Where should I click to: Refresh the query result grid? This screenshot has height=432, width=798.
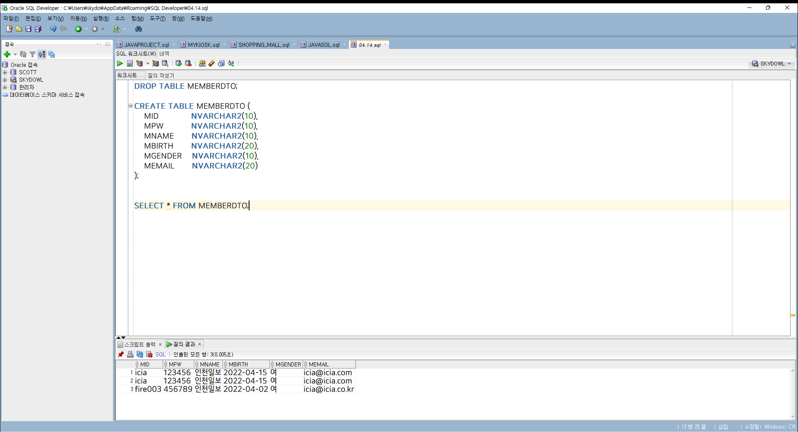(x=140, y=354)
